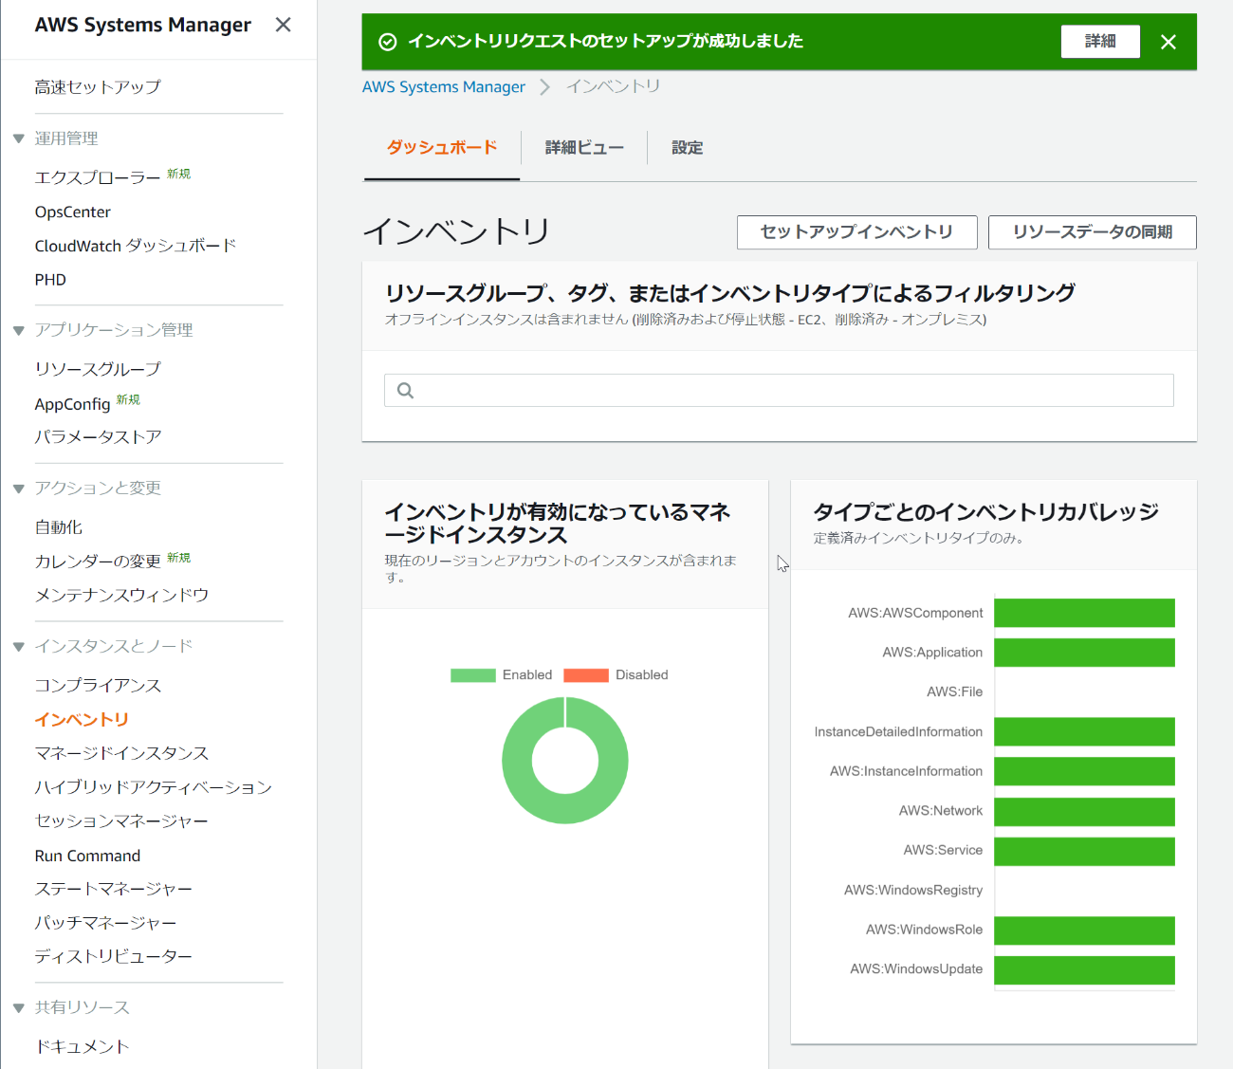Click AWS:AWSComponent coverage bar

pos(1085,613)
